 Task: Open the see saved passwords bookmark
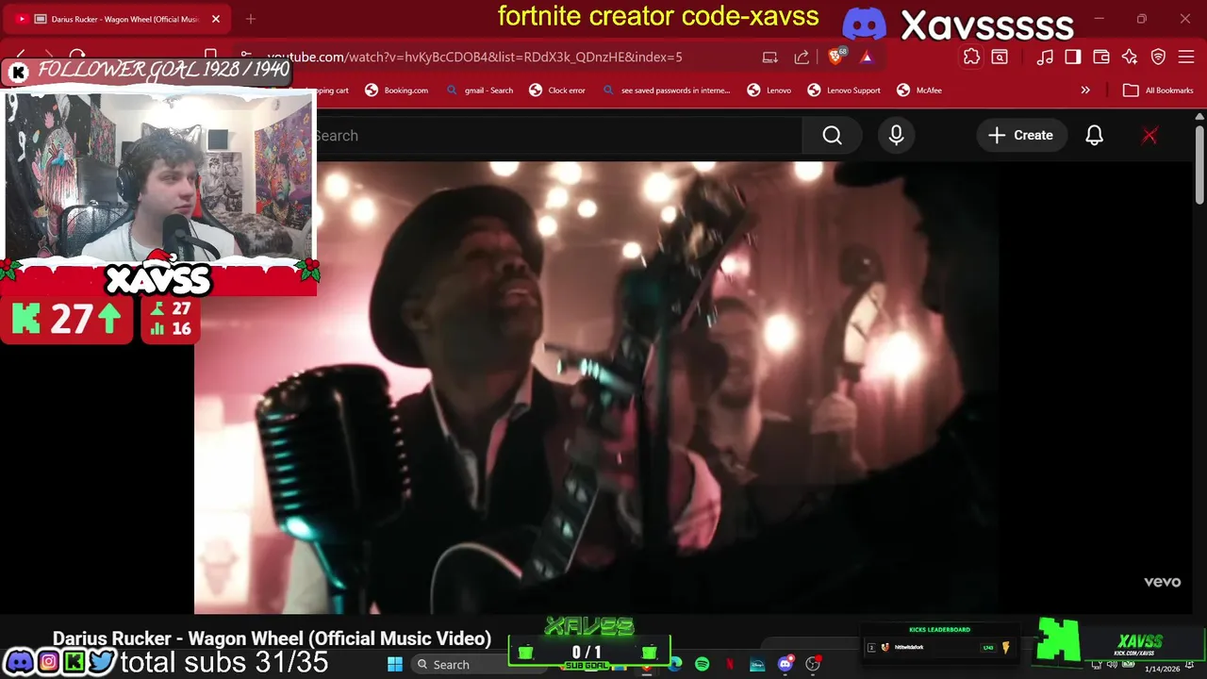click(667, 91)
